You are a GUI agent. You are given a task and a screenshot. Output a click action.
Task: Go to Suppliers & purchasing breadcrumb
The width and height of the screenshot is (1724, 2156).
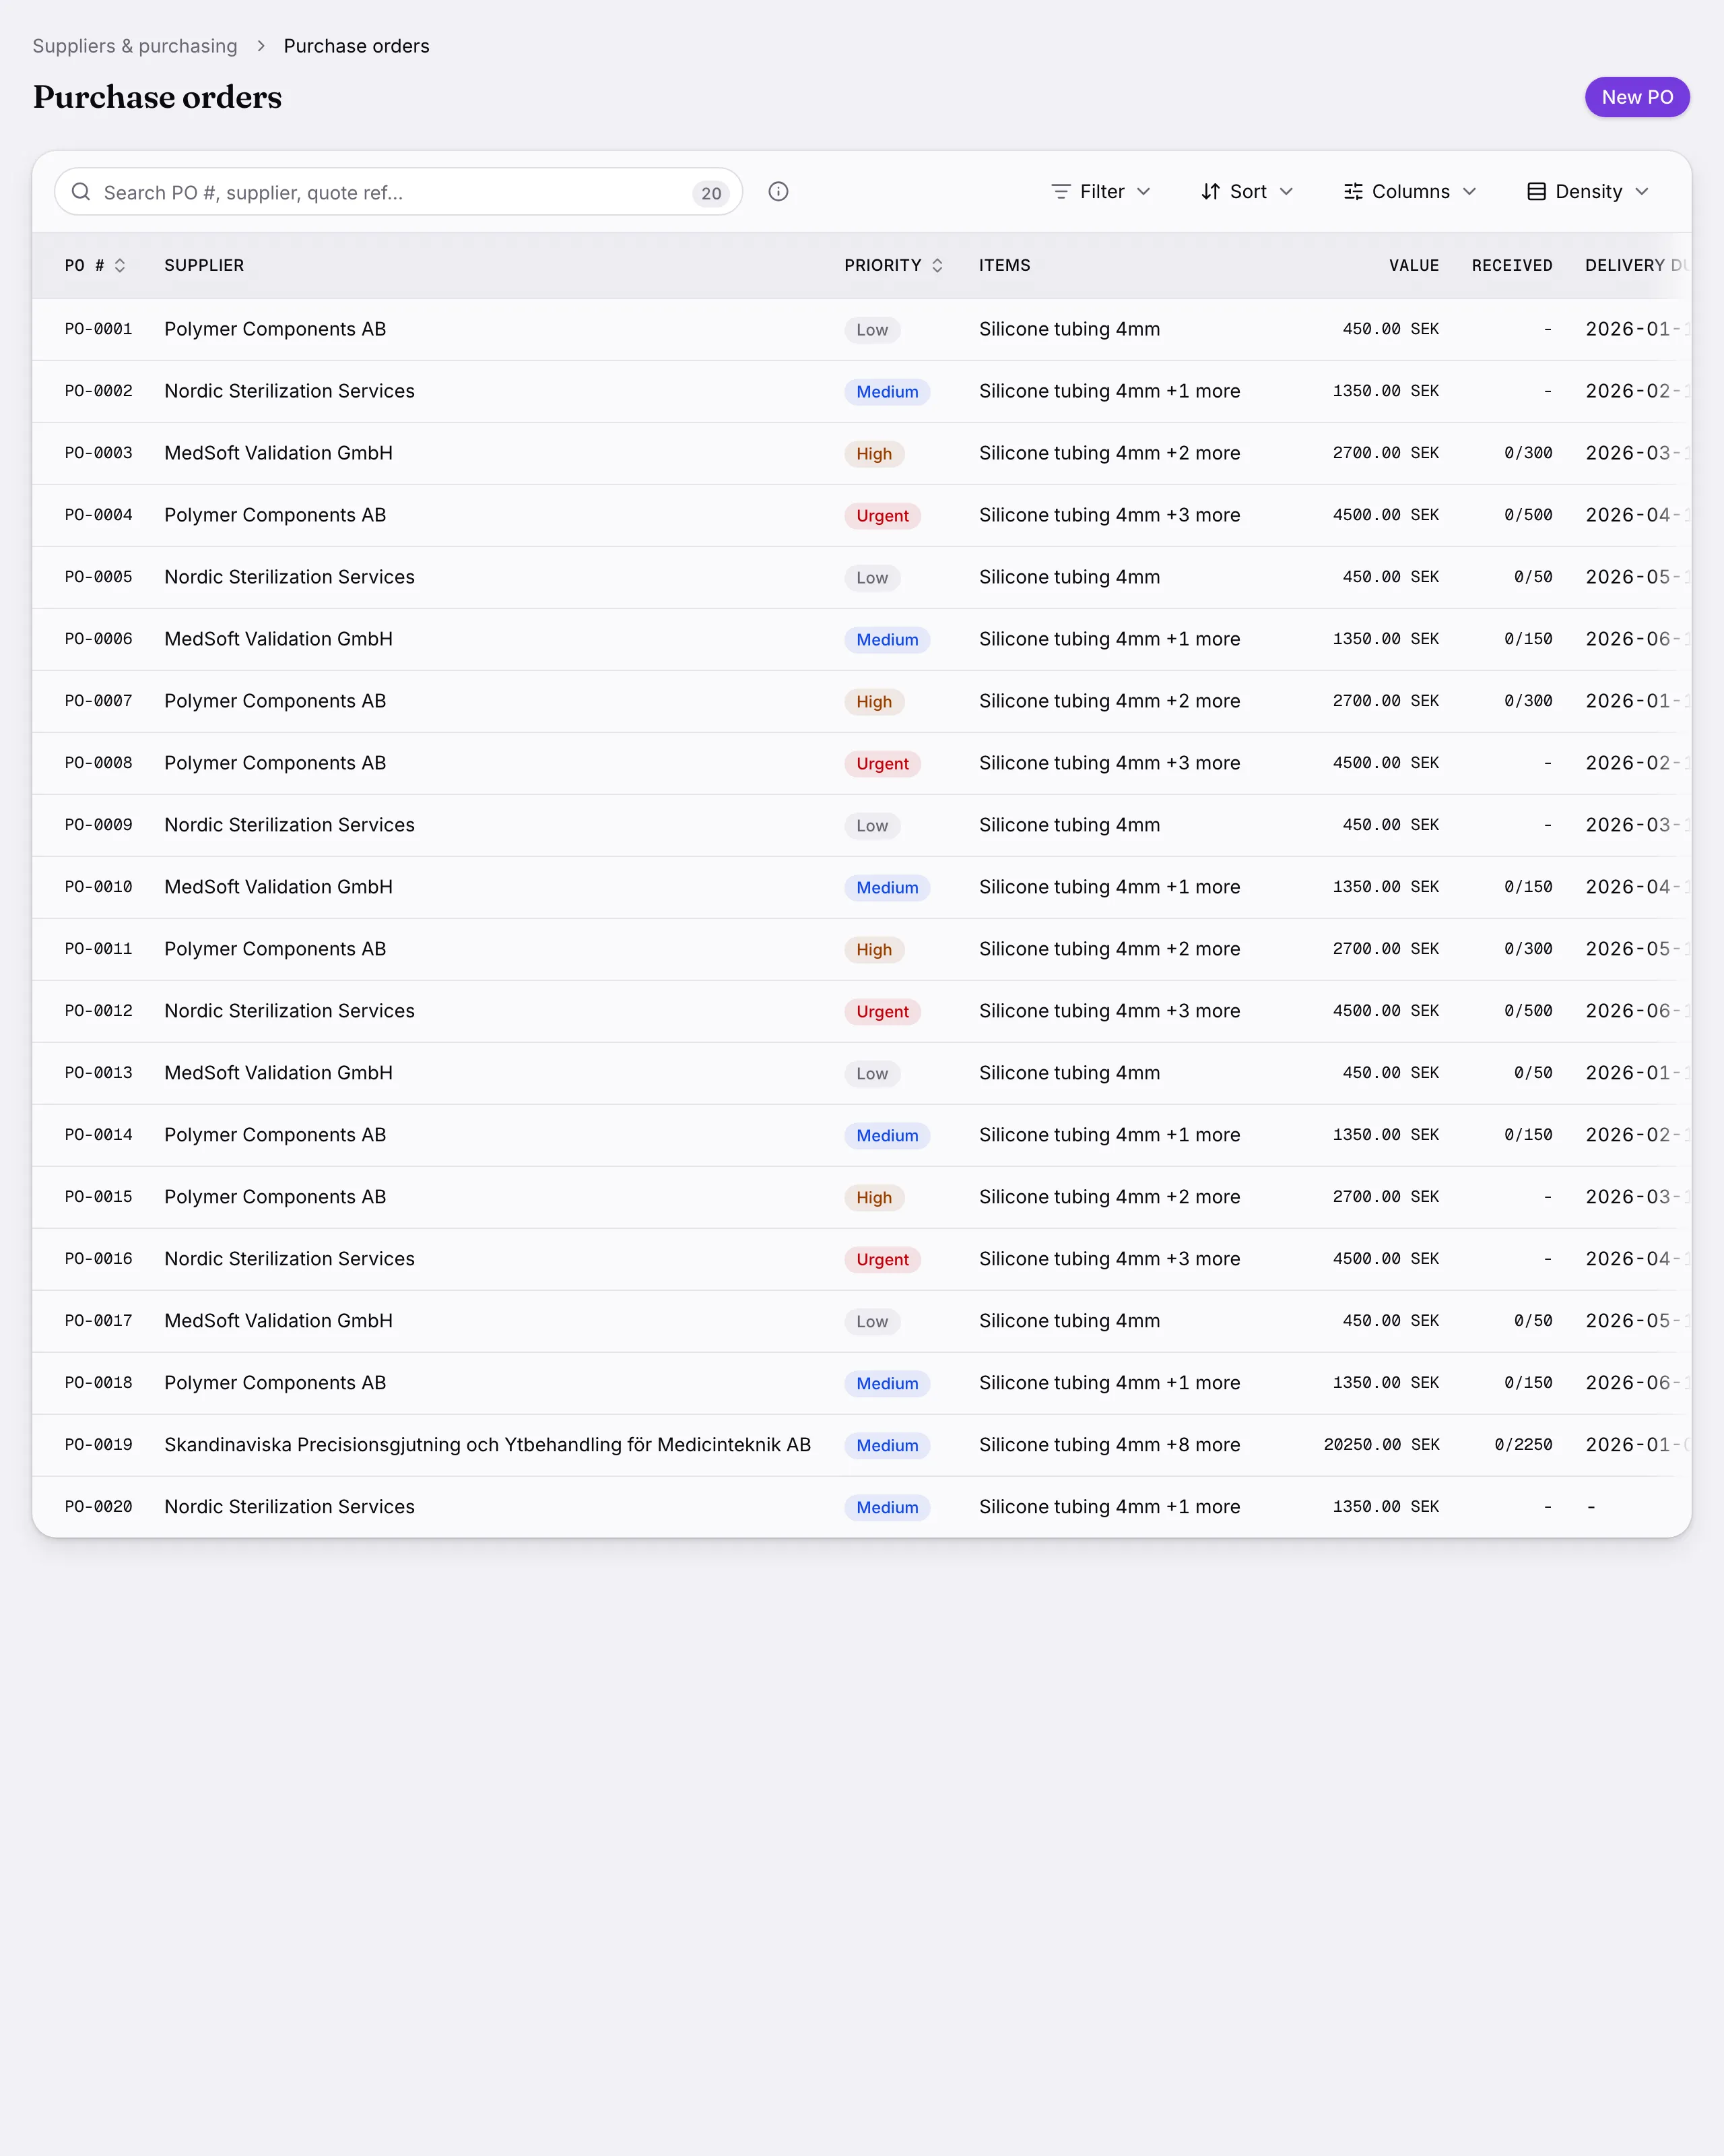coord(135,46)
